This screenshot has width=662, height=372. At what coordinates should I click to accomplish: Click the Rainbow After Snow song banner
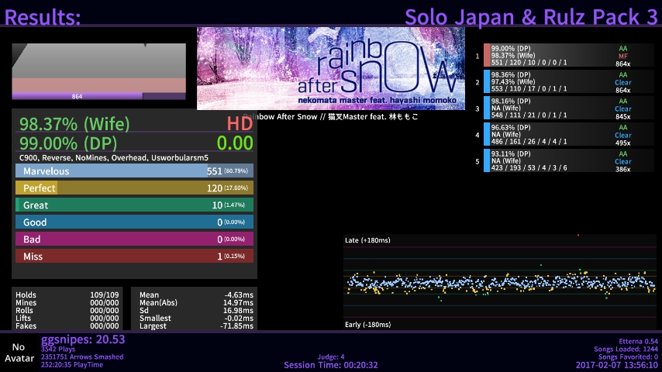(x=331, y=69)
